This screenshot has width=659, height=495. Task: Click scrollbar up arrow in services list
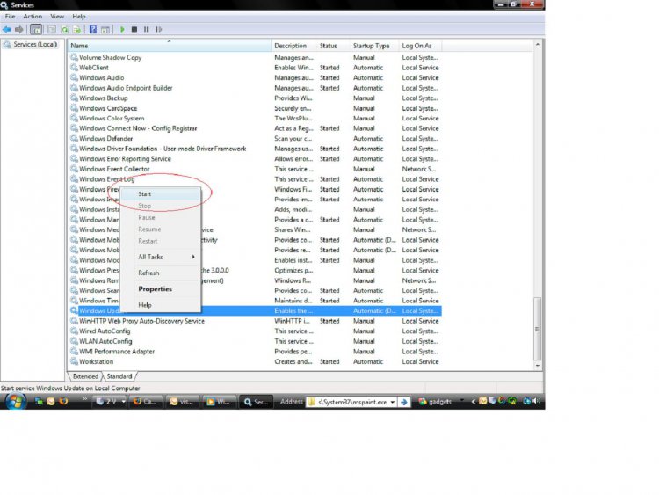[x=537, y=44]
